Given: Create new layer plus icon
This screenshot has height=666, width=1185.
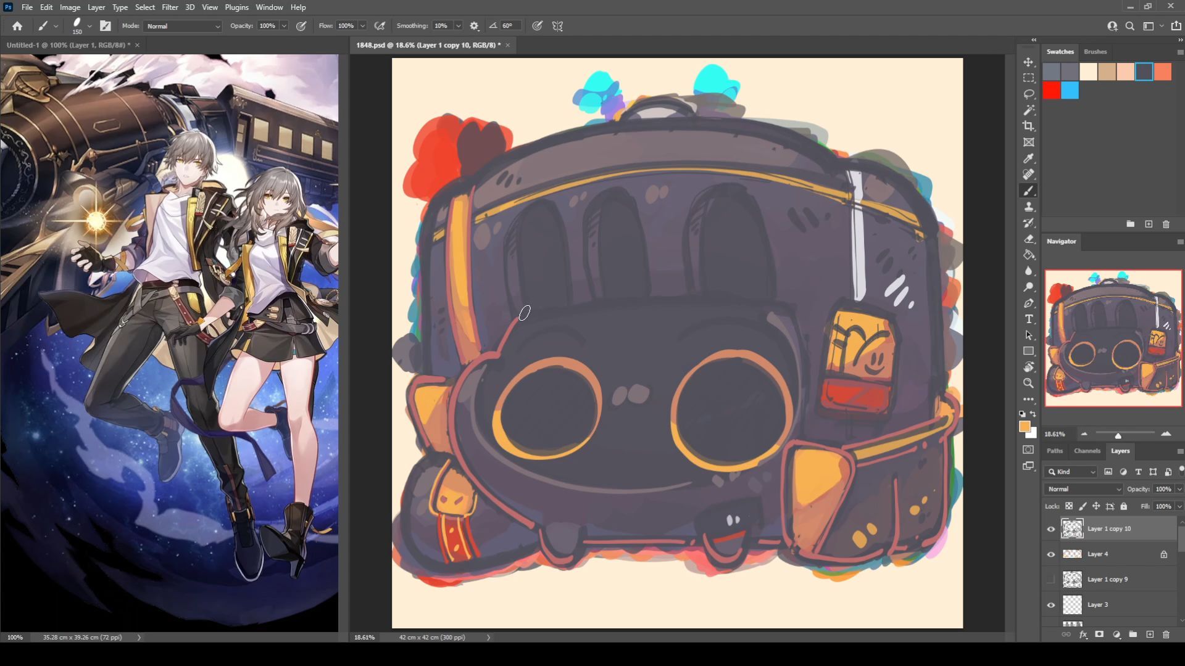Looking at the screenshot, I should (1150, 635).
